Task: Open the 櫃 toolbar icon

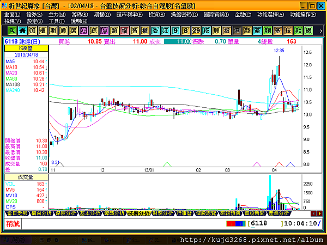Action: (x=43, y=31)
